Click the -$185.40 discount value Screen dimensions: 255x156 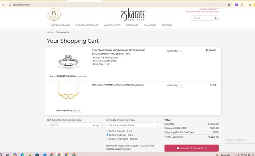(214, 128)
